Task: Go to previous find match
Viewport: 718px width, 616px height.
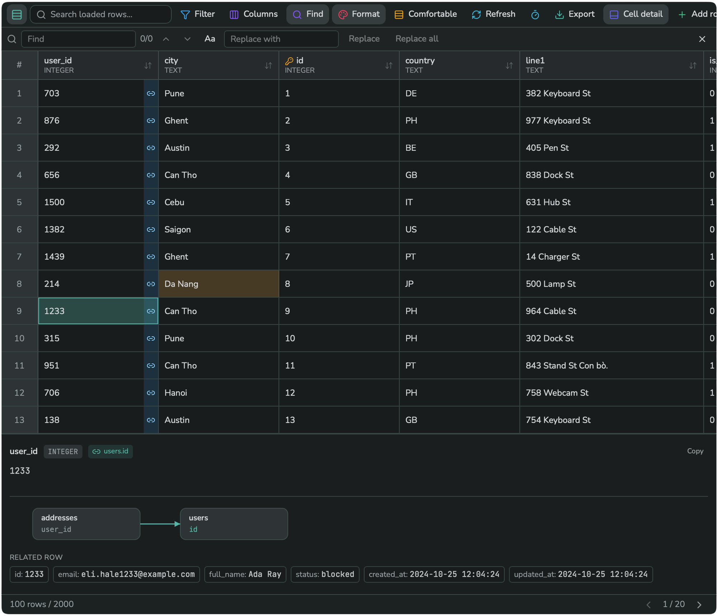Action: coord(166,39)
